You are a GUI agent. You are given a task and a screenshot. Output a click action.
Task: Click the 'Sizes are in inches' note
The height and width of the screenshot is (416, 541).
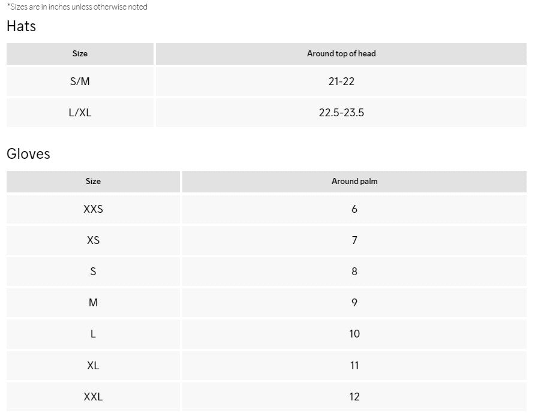(77, 7)
